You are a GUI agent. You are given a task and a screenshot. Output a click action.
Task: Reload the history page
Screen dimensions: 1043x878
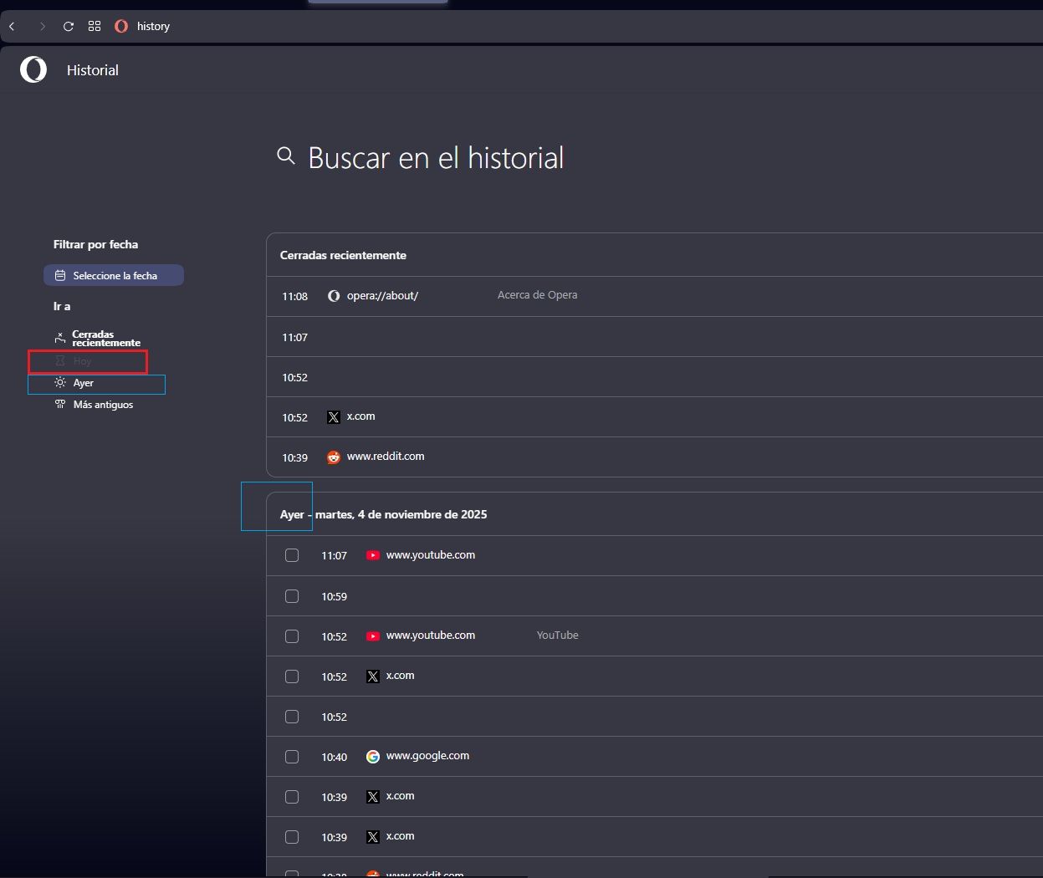point(69,27)
